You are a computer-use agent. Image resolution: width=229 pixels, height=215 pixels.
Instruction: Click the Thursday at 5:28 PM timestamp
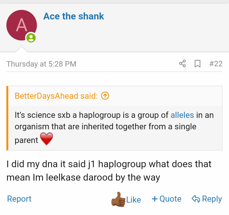point(41,64)
